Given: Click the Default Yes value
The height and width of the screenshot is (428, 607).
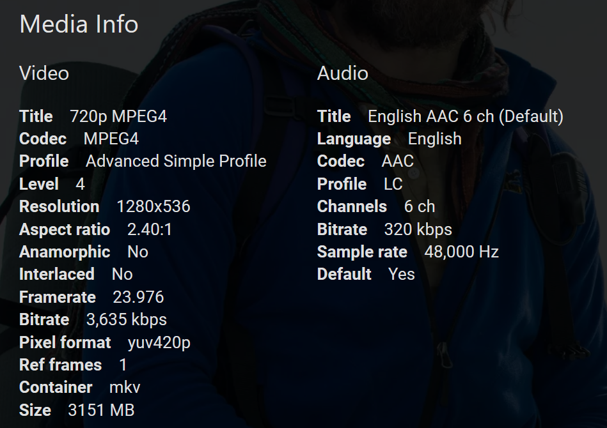Looking at the screenshot, I should click(401, 274).
